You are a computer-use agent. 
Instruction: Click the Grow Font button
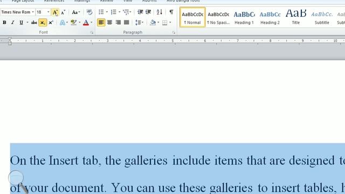tap(55, 12)
